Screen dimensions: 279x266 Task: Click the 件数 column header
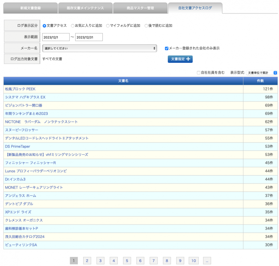[x=260, y=81]
